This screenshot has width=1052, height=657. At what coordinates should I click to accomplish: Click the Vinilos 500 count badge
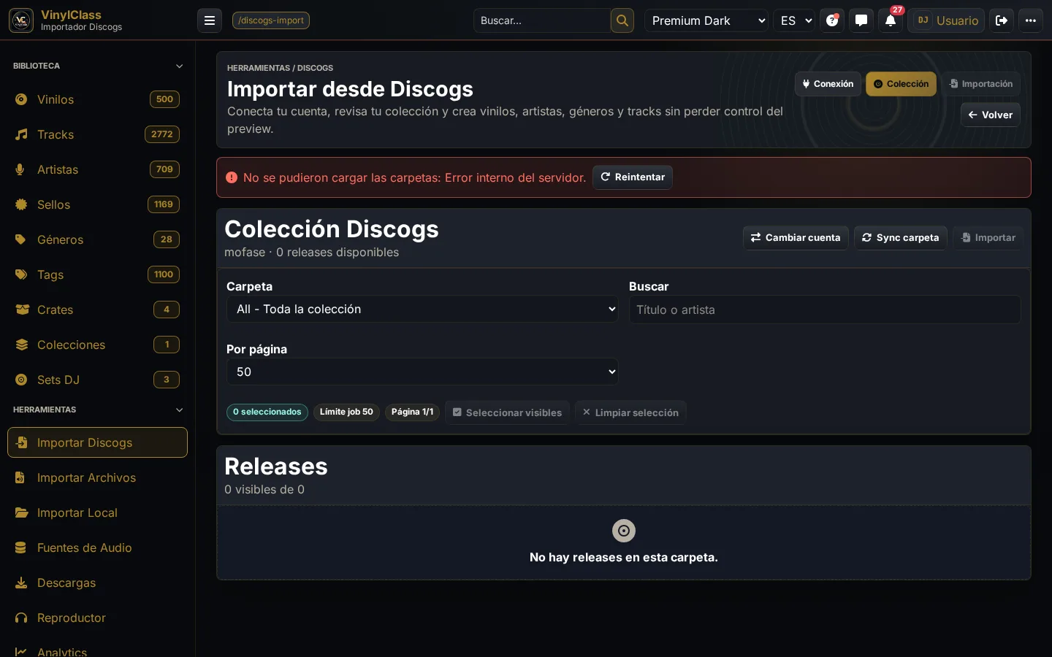[x=164, y=99]
